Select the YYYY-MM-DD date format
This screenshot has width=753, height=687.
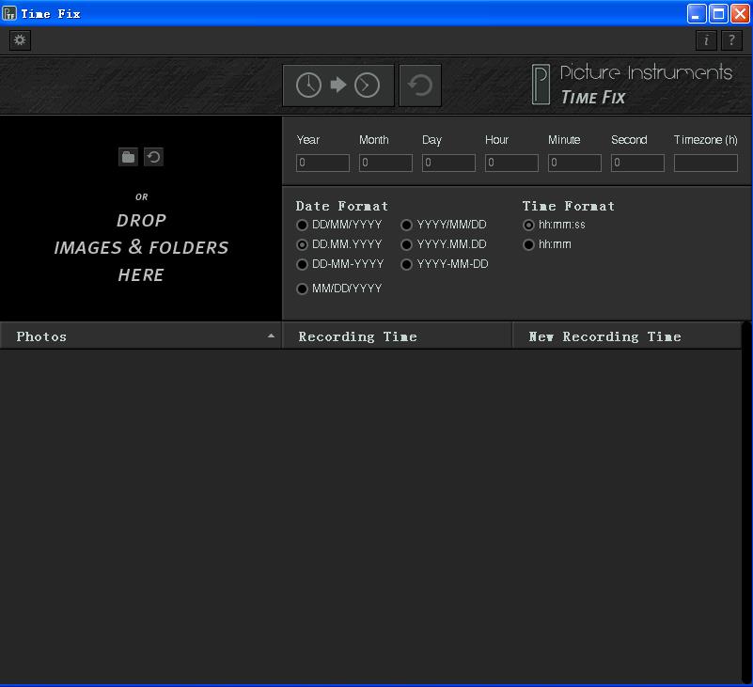(x=407, y=264)
